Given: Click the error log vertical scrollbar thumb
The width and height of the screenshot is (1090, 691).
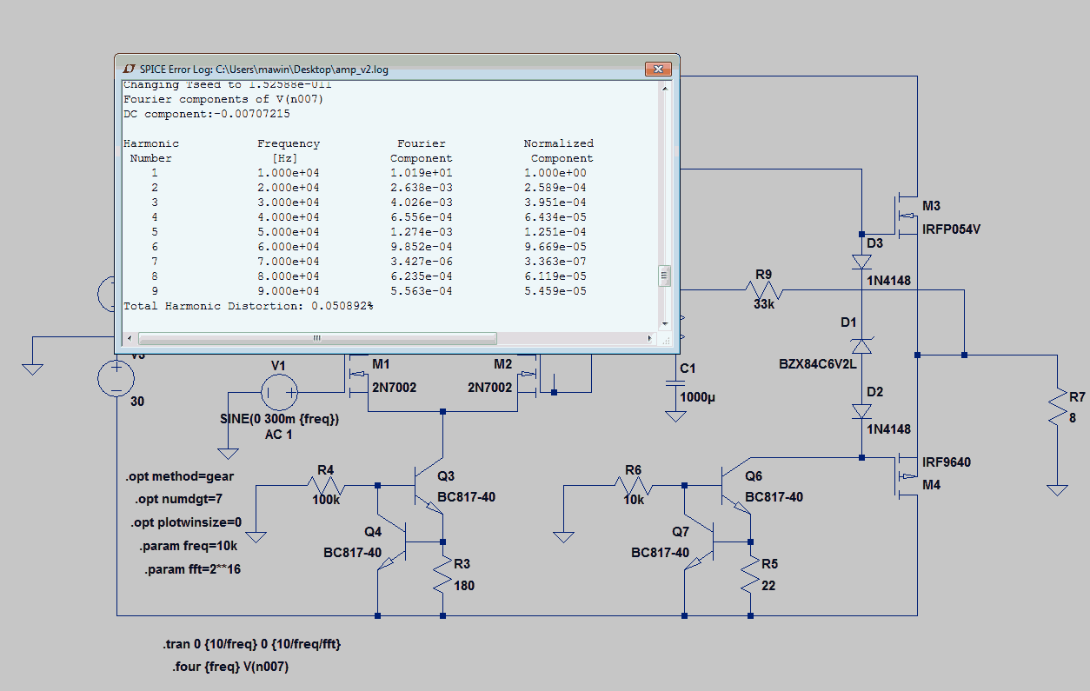Looking at the screenshot, I should tap(665, 276).
